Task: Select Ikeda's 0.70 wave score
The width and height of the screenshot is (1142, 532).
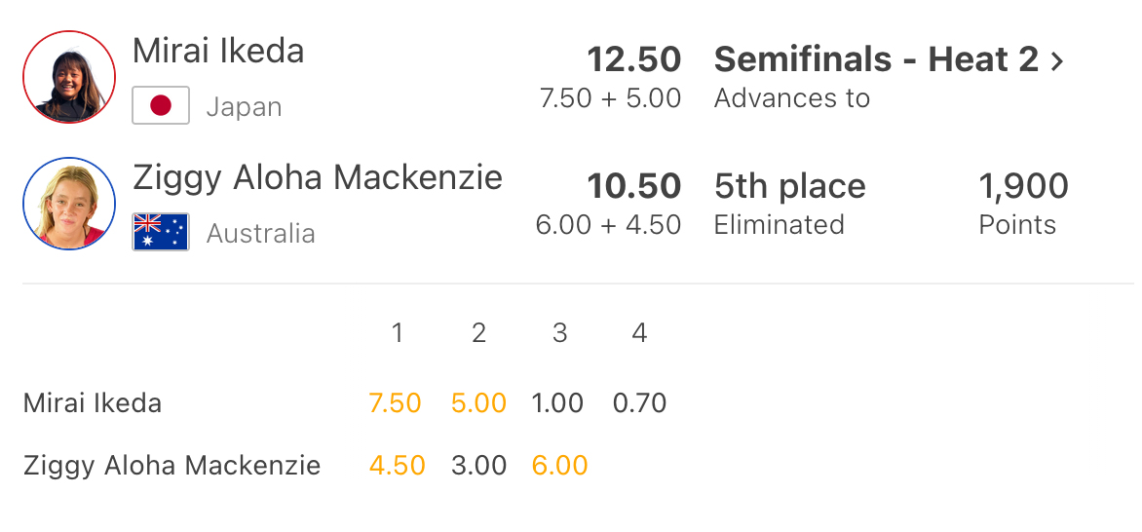Action: coord(639,403)
